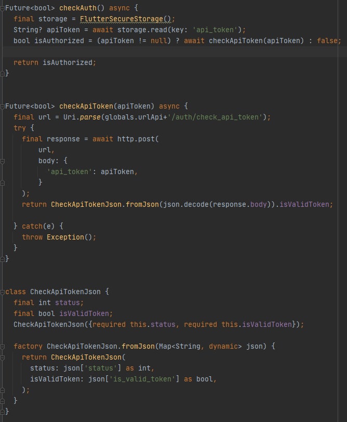Click 'required this.status' constructor parameter
This screenshot has width=347, height=422.
(x=134, y=325)
